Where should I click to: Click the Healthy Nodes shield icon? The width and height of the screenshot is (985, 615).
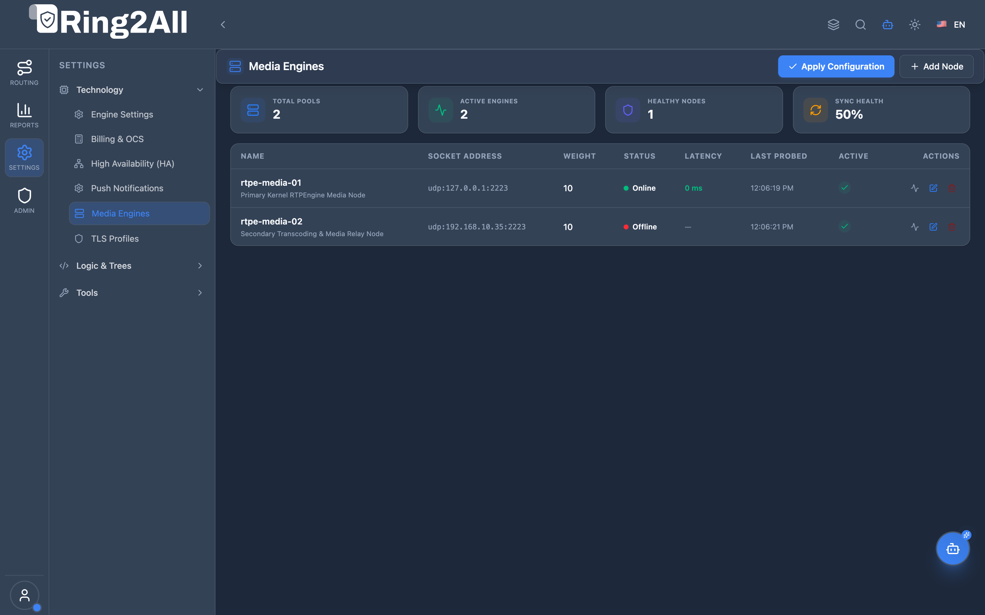point(628,110)
